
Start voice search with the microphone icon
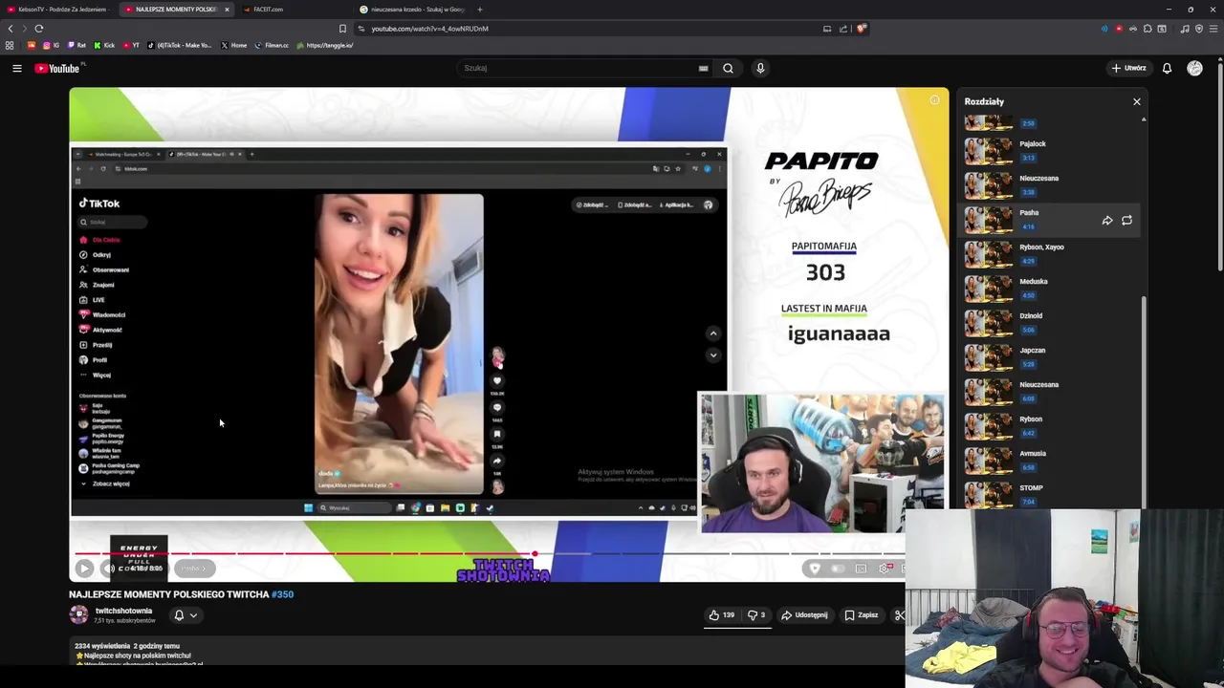[760, 68]
